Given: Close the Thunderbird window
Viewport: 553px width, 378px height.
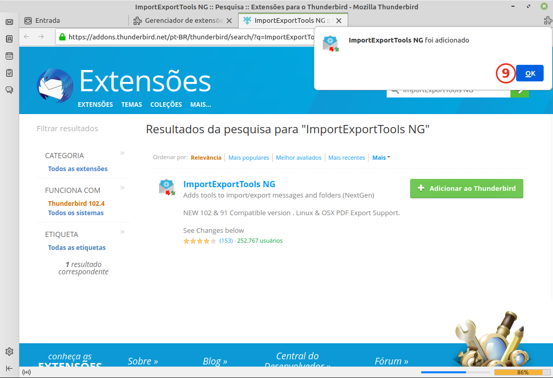Looking at the screenshot, I should pos(544,6).
